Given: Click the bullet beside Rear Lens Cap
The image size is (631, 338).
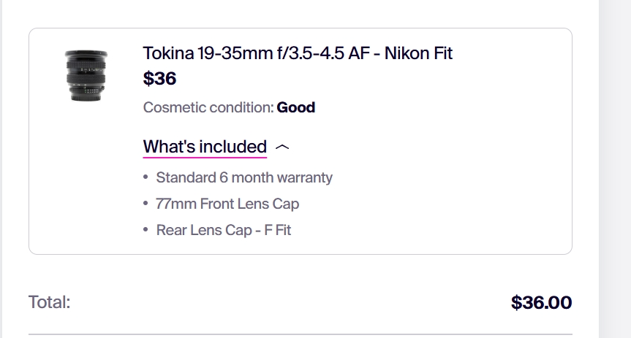Looking at the screenshot, I should [146, 230].
